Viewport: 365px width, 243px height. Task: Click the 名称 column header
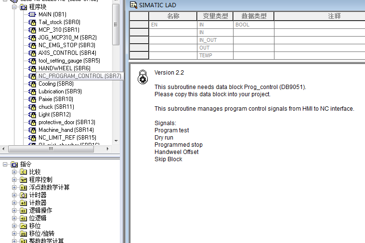173,16
